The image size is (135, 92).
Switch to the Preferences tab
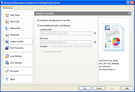tap(8, 8)
